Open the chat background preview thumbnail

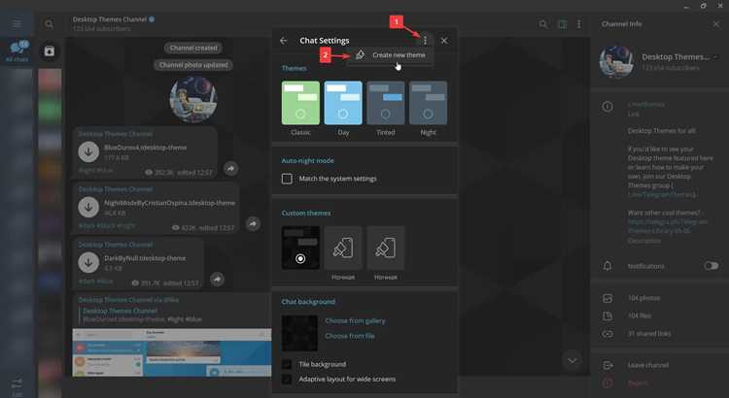(x=299, y=333)
